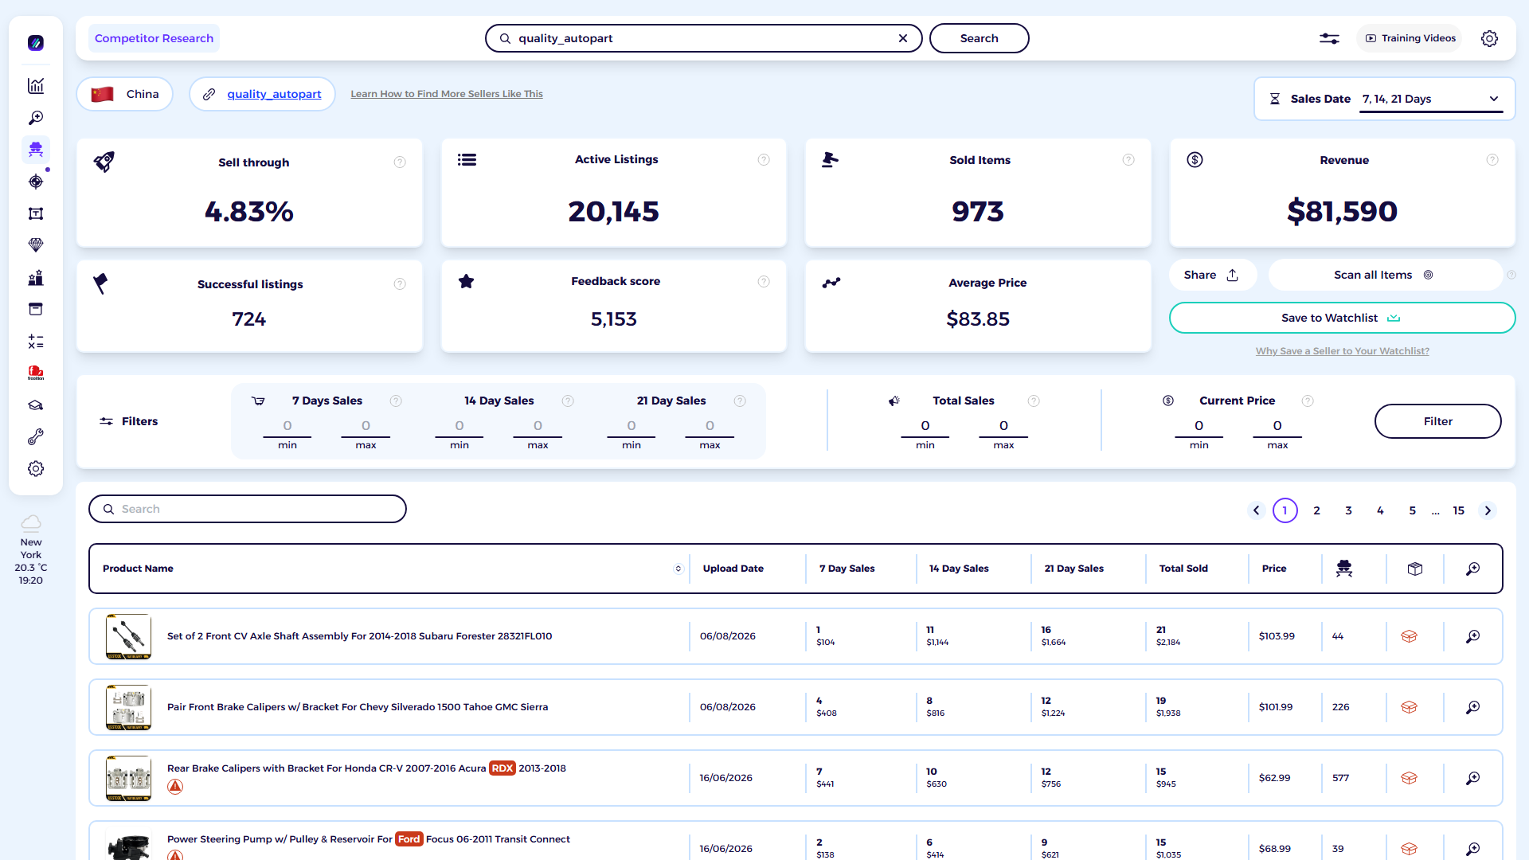Open the filter sliders icon in the top bar

click(1329, 38)
